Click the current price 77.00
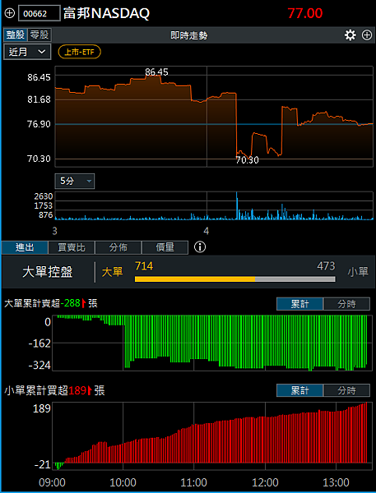This screenshot has height=493, width=376. [304, 13]
